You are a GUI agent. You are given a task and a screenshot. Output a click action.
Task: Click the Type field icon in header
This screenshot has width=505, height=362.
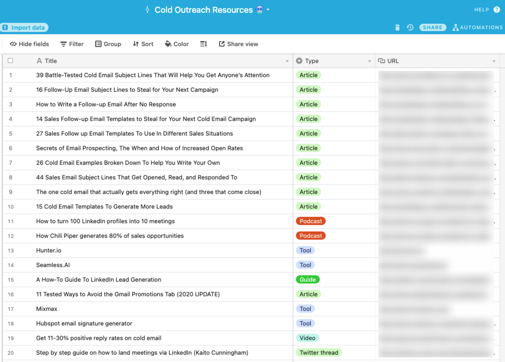[x=299, y=61]
